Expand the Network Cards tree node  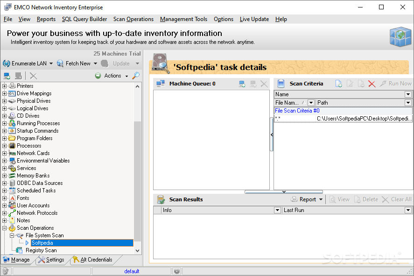click(5, 154)
